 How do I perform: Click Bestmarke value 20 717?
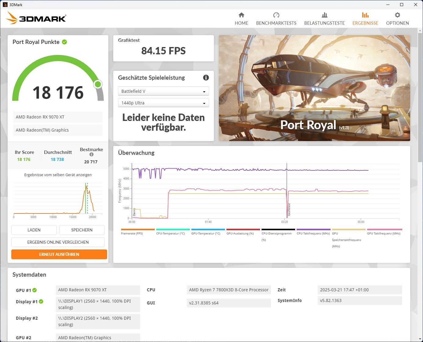[91, 162]
